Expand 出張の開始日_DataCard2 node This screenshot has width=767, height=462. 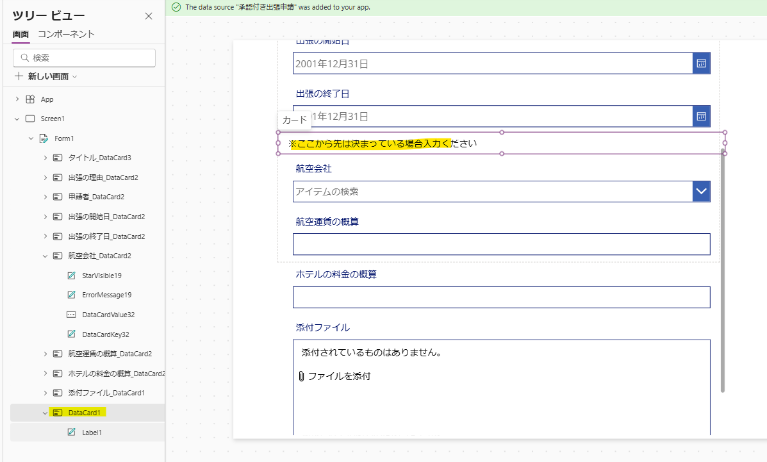45,217
